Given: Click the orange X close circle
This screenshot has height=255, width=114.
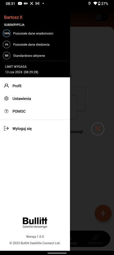Looking at the screenshot, I should pyautogui.click(x=98, y=129).
